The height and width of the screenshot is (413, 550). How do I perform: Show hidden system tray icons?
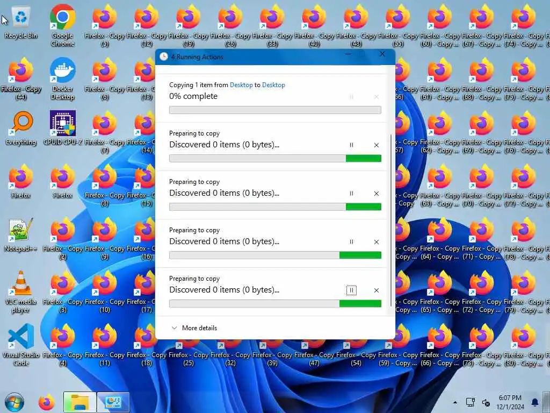click(455, 402)
